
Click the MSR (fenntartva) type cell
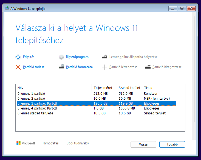(x=157, y=99)
